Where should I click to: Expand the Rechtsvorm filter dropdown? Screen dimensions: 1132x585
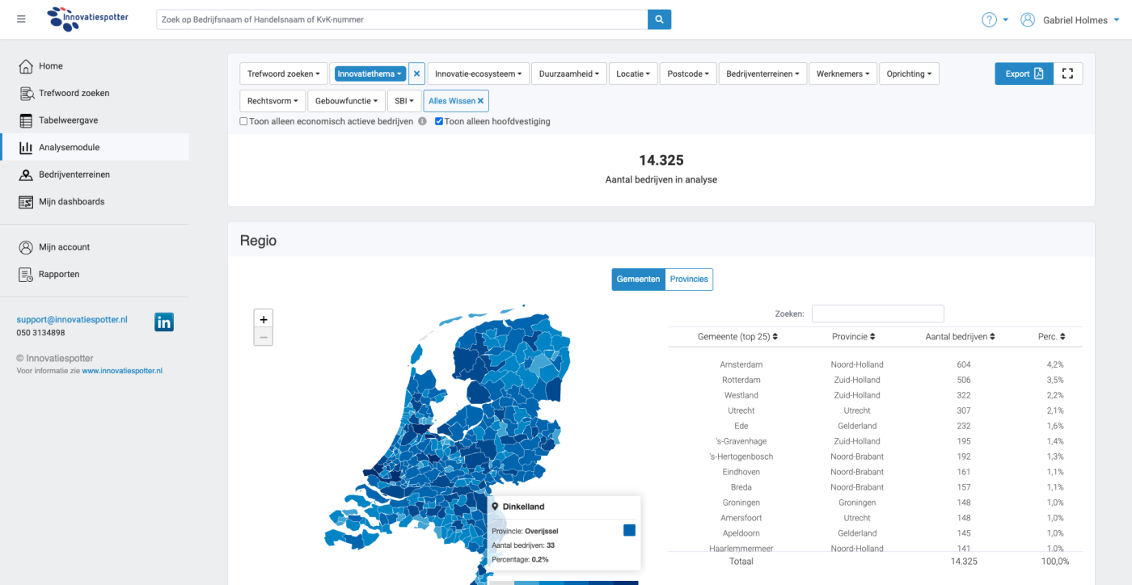[x=272, y=101]
